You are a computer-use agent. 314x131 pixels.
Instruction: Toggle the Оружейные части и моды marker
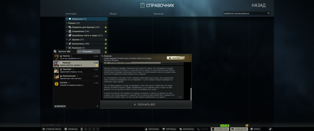(105, 35)
